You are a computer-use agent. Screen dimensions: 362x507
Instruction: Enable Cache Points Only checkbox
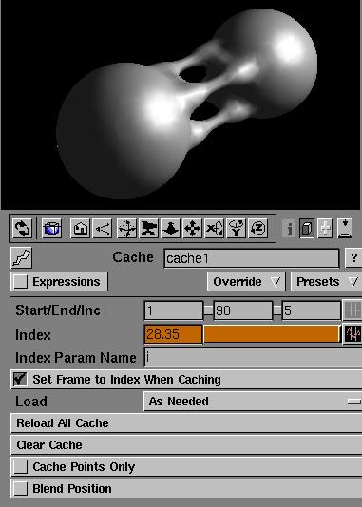tap(20, 467)
